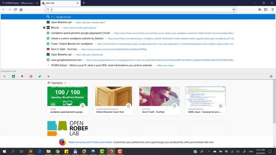The width and height of the screenshot is (276, 155).
Task: Open the Firefox hamburger menu
Action: click(x=273, y=9)
